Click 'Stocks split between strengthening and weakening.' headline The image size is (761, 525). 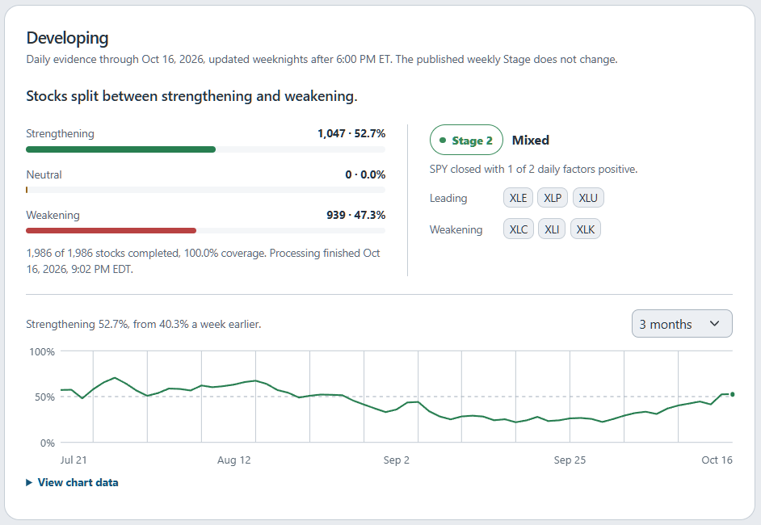pyautogui.click(x=191, y=96)
